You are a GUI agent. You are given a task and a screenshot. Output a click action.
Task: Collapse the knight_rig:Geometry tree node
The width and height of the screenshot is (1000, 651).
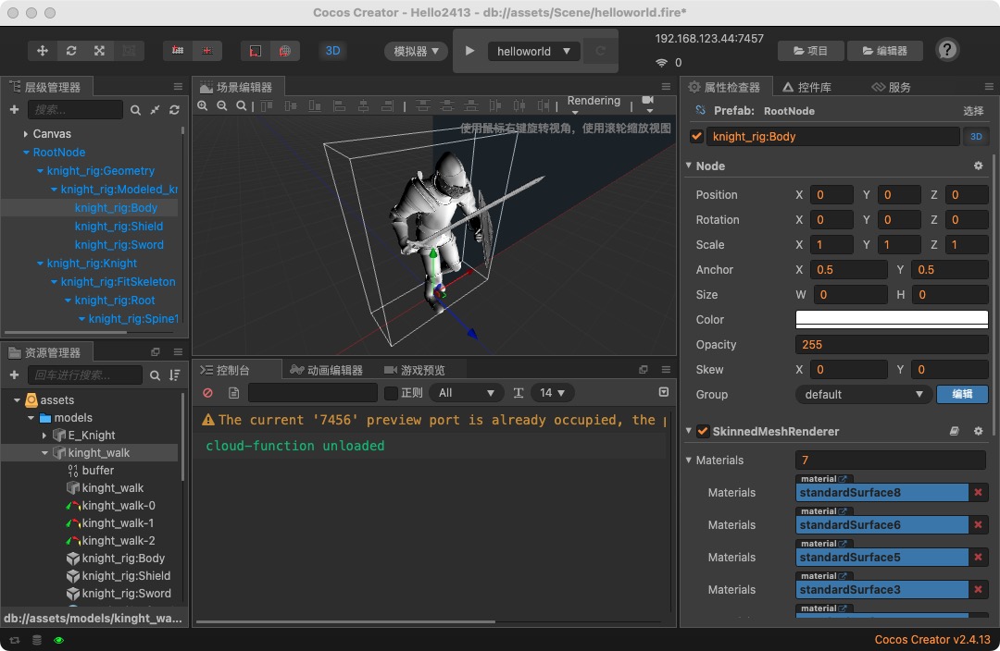40,171
